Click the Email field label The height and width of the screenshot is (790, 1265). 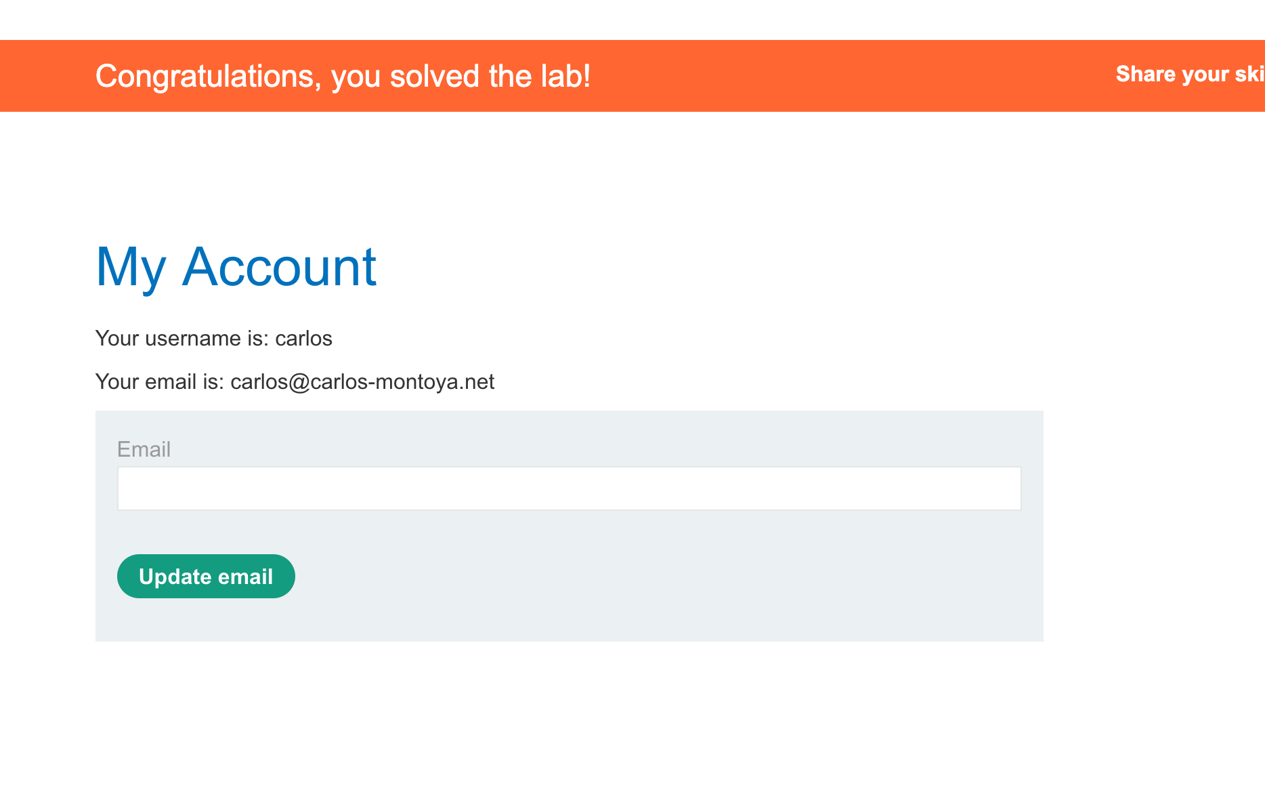[144, 449]
